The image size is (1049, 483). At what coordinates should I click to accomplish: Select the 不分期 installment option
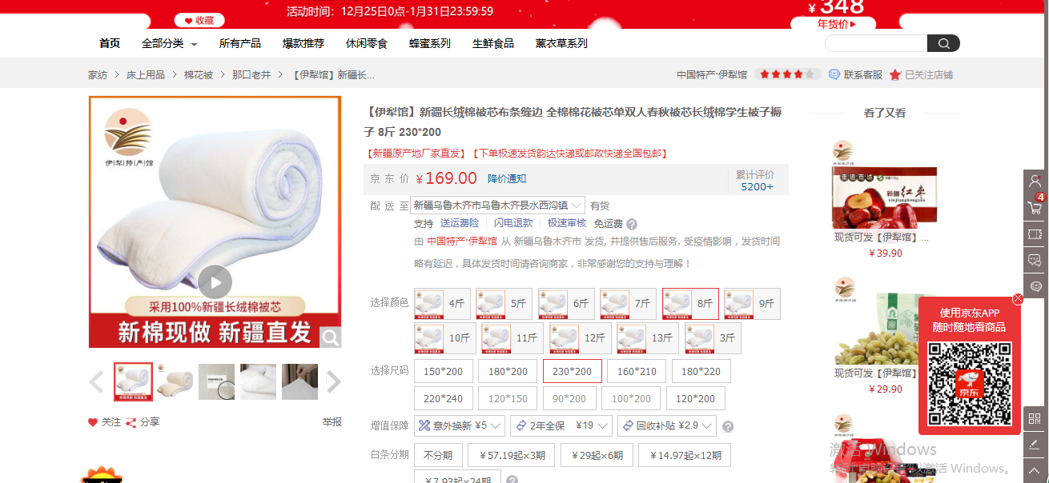coord(437,455)
